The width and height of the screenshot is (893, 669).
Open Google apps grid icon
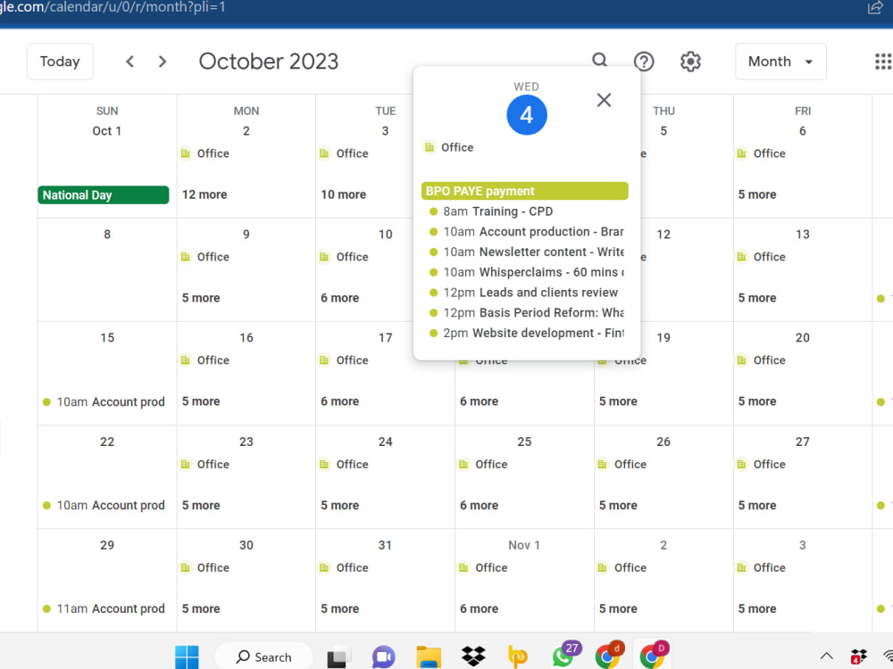click(x=883, y=62)
